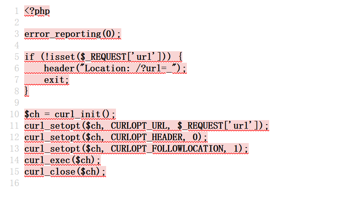The height and width of the screenshot is (216, 345).
Task: Click the CURLOPT_HEADER constant
Action: click(147, 137)
